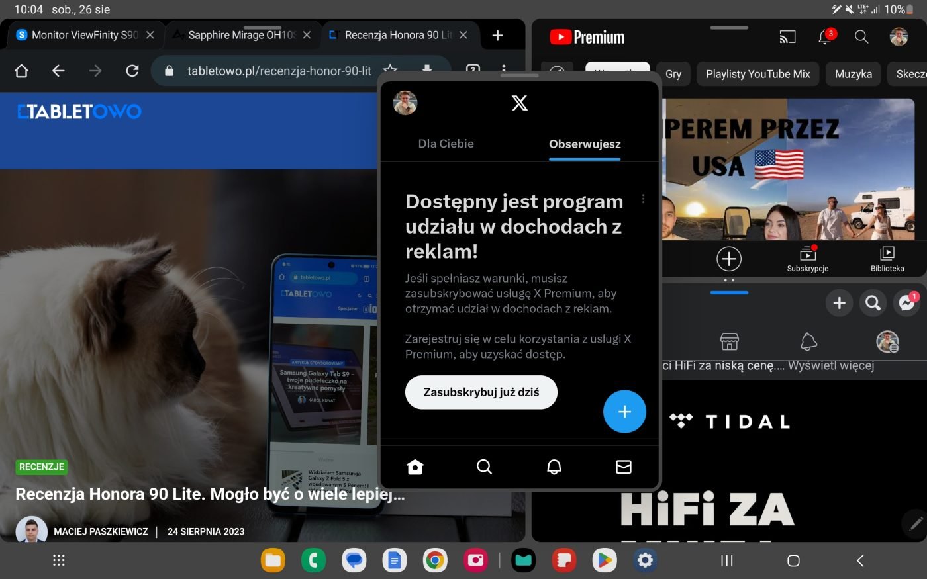The image size is (927, 579).
Task: Select the Recenzja Honora 90 Lite tab
Action: pyautogui.click(x=399, y=35)
